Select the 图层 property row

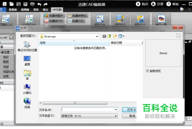7,62
